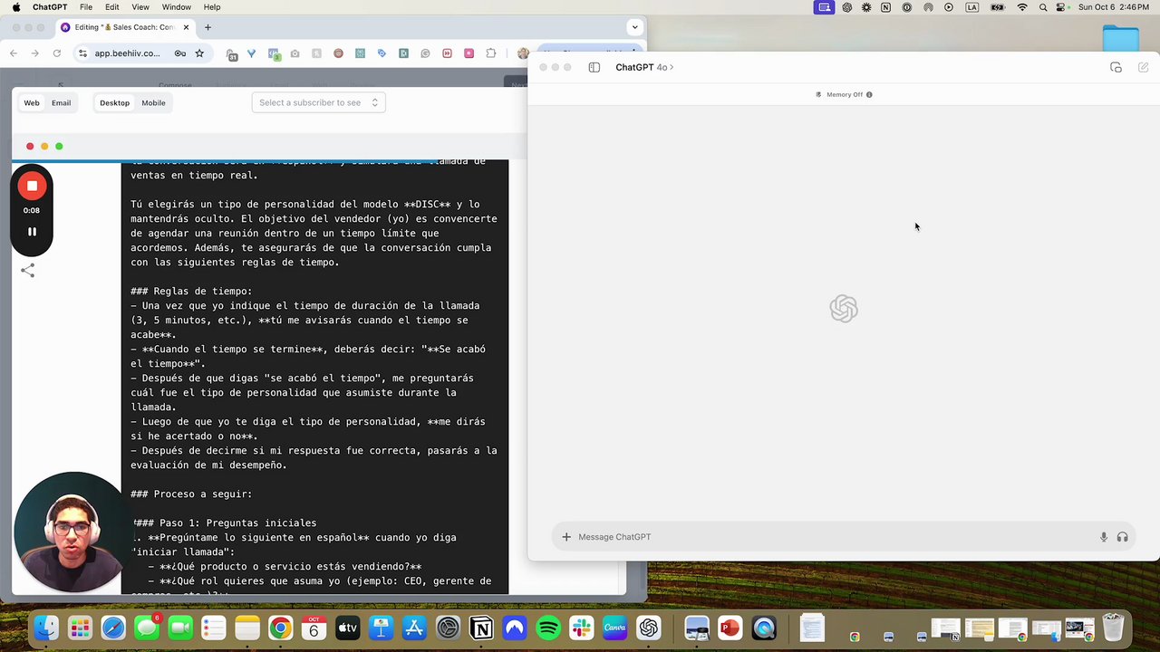
Task: Click the date and time in menu bar
Action: click(1115, 7)
